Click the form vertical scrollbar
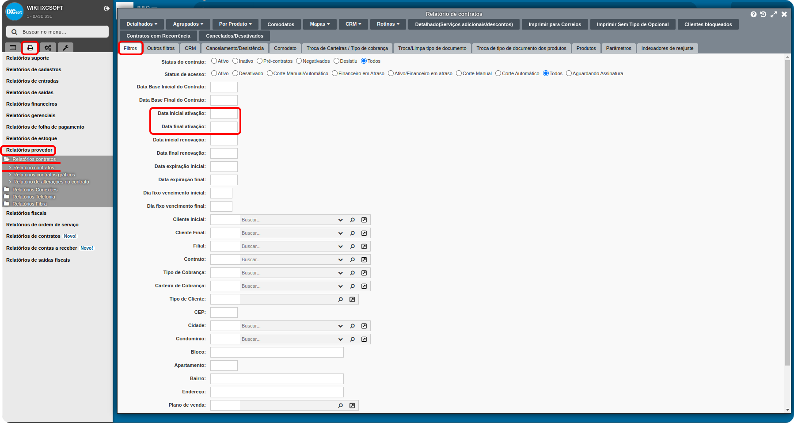 pyautogui.click(x=787, y=212)
